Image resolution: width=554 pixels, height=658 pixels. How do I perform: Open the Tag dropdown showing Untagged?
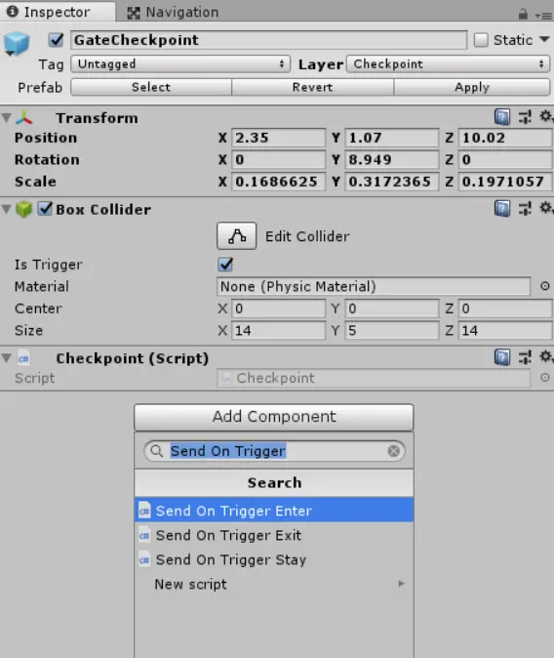180,64
